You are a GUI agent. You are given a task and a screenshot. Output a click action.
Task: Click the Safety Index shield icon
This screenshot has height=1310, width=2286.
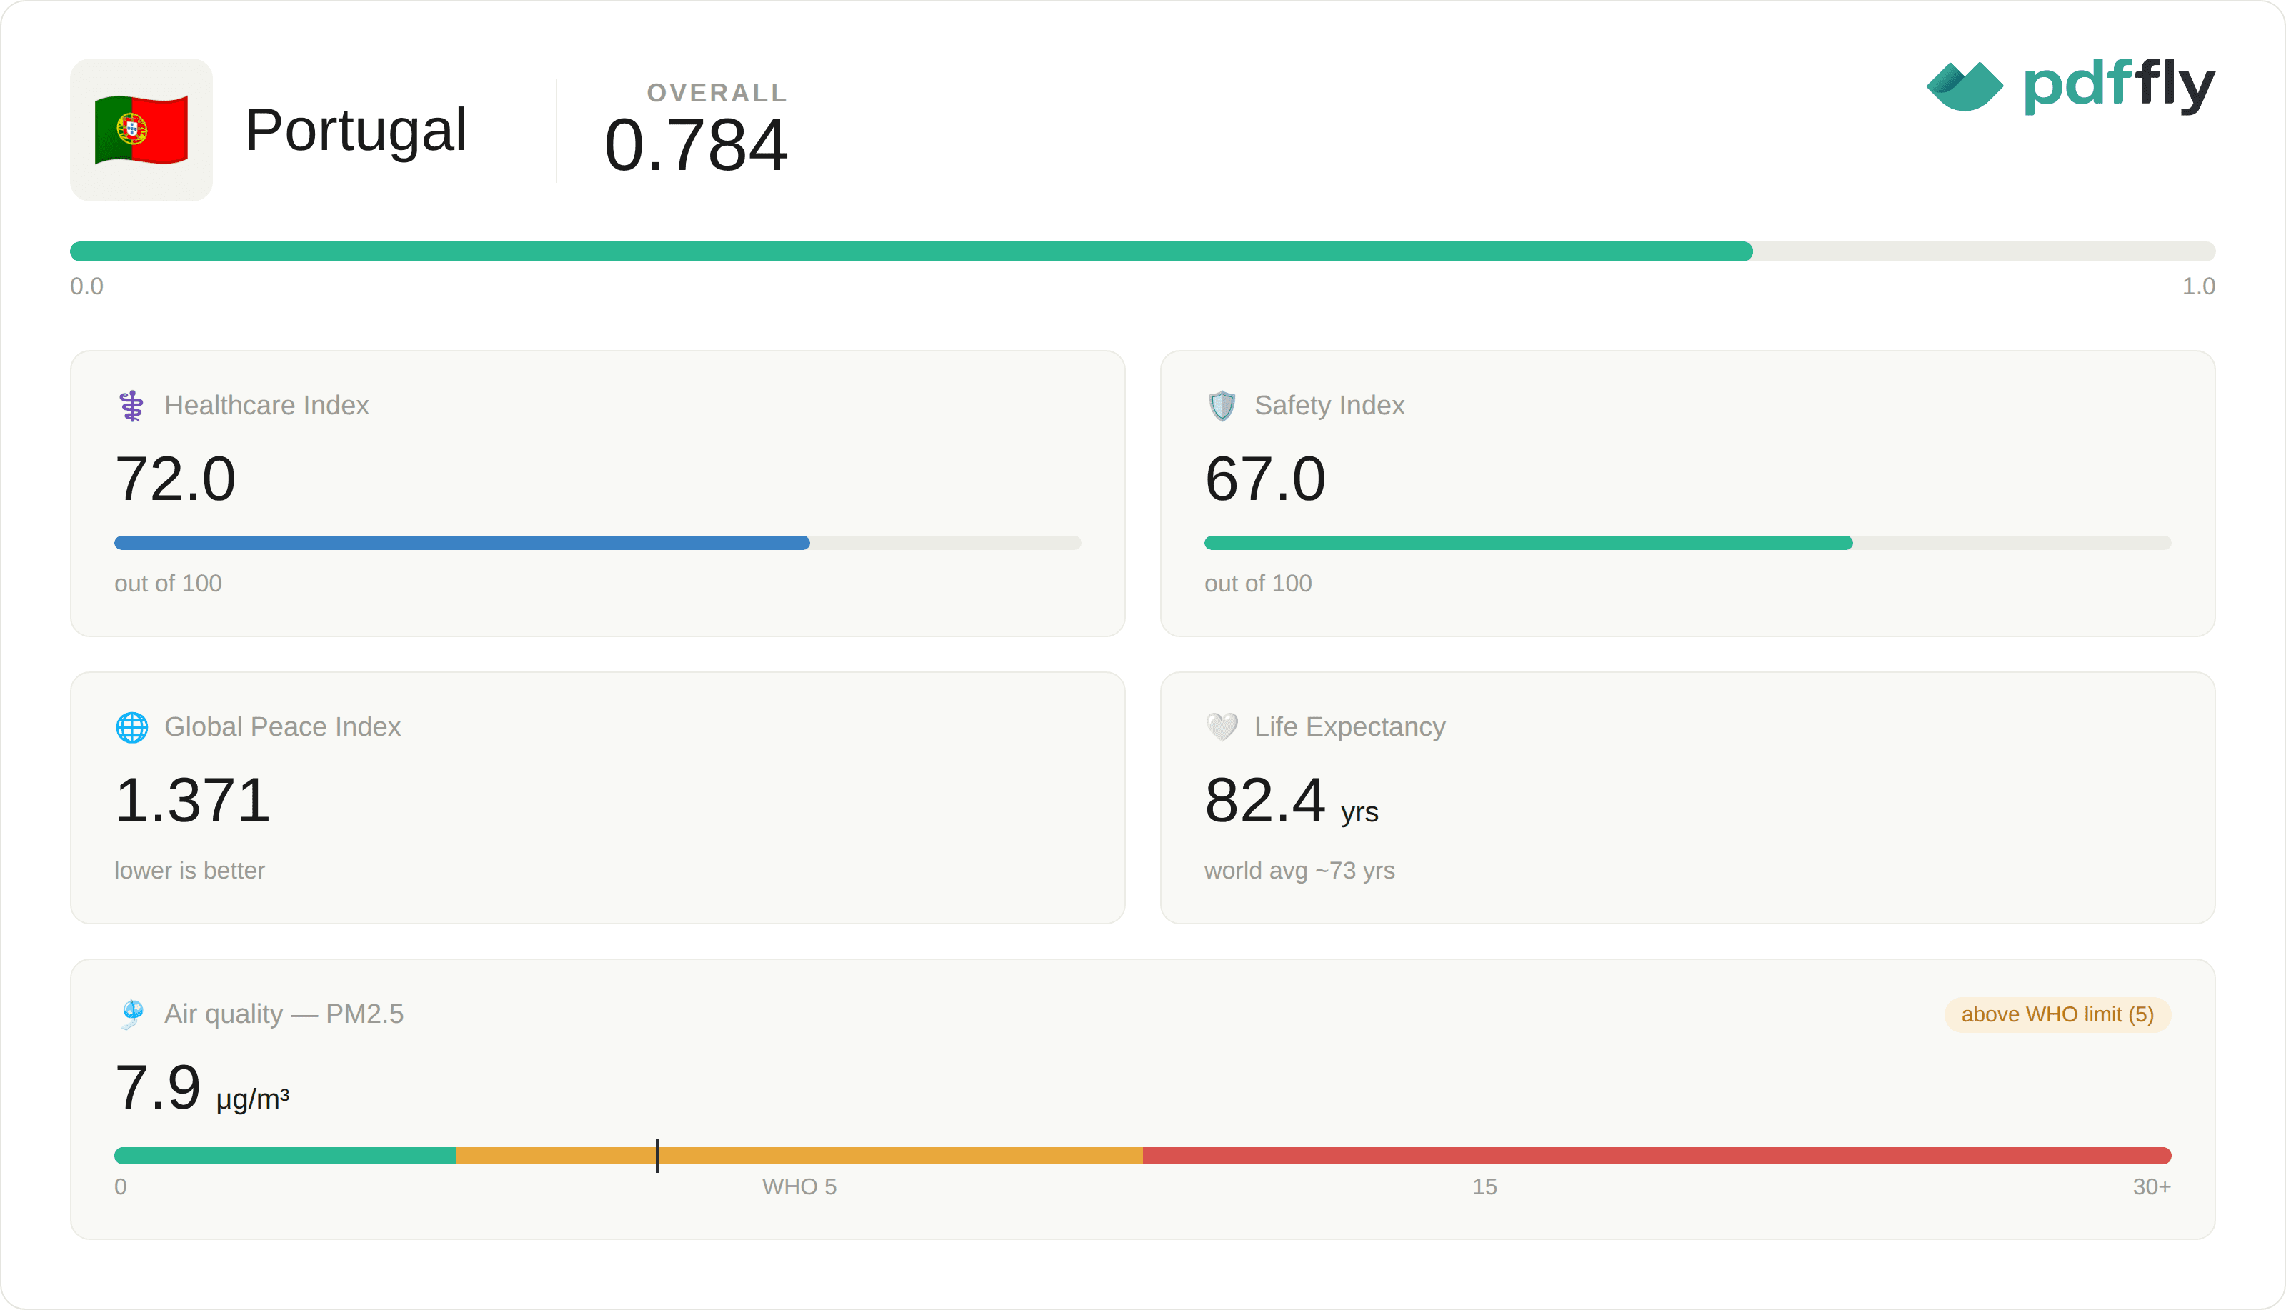pyautogui.click(x=1222, y=406)
